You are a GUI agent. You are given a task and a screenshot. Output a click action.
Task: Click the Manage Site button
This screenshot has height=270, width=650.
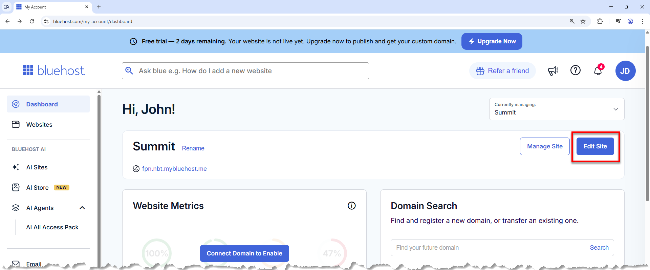[545, 146]
